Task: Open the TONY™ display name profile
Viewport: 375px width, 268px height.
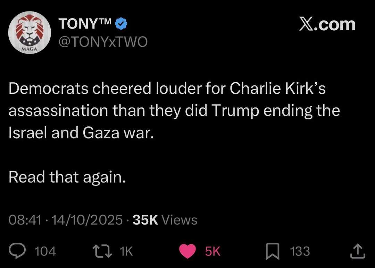Action: click(85, 24)
